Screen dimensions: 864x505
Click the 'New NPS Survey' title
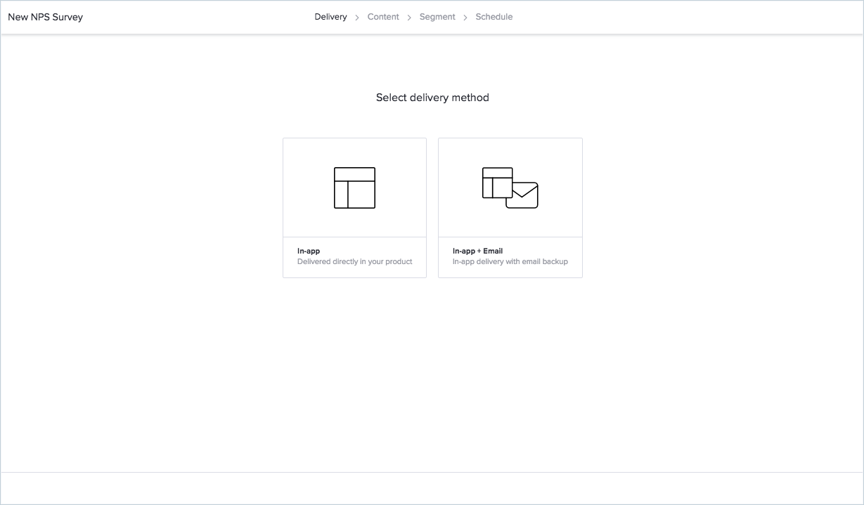coord(45,17)
